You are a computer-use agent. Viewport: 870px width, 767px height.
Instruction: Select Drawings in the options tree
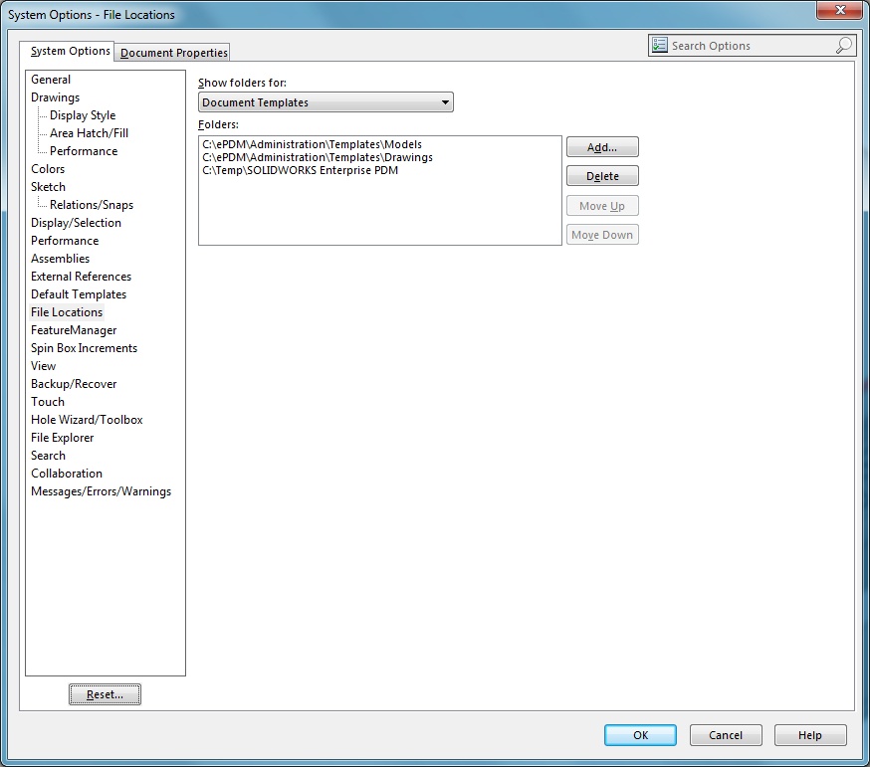[55, 97]
